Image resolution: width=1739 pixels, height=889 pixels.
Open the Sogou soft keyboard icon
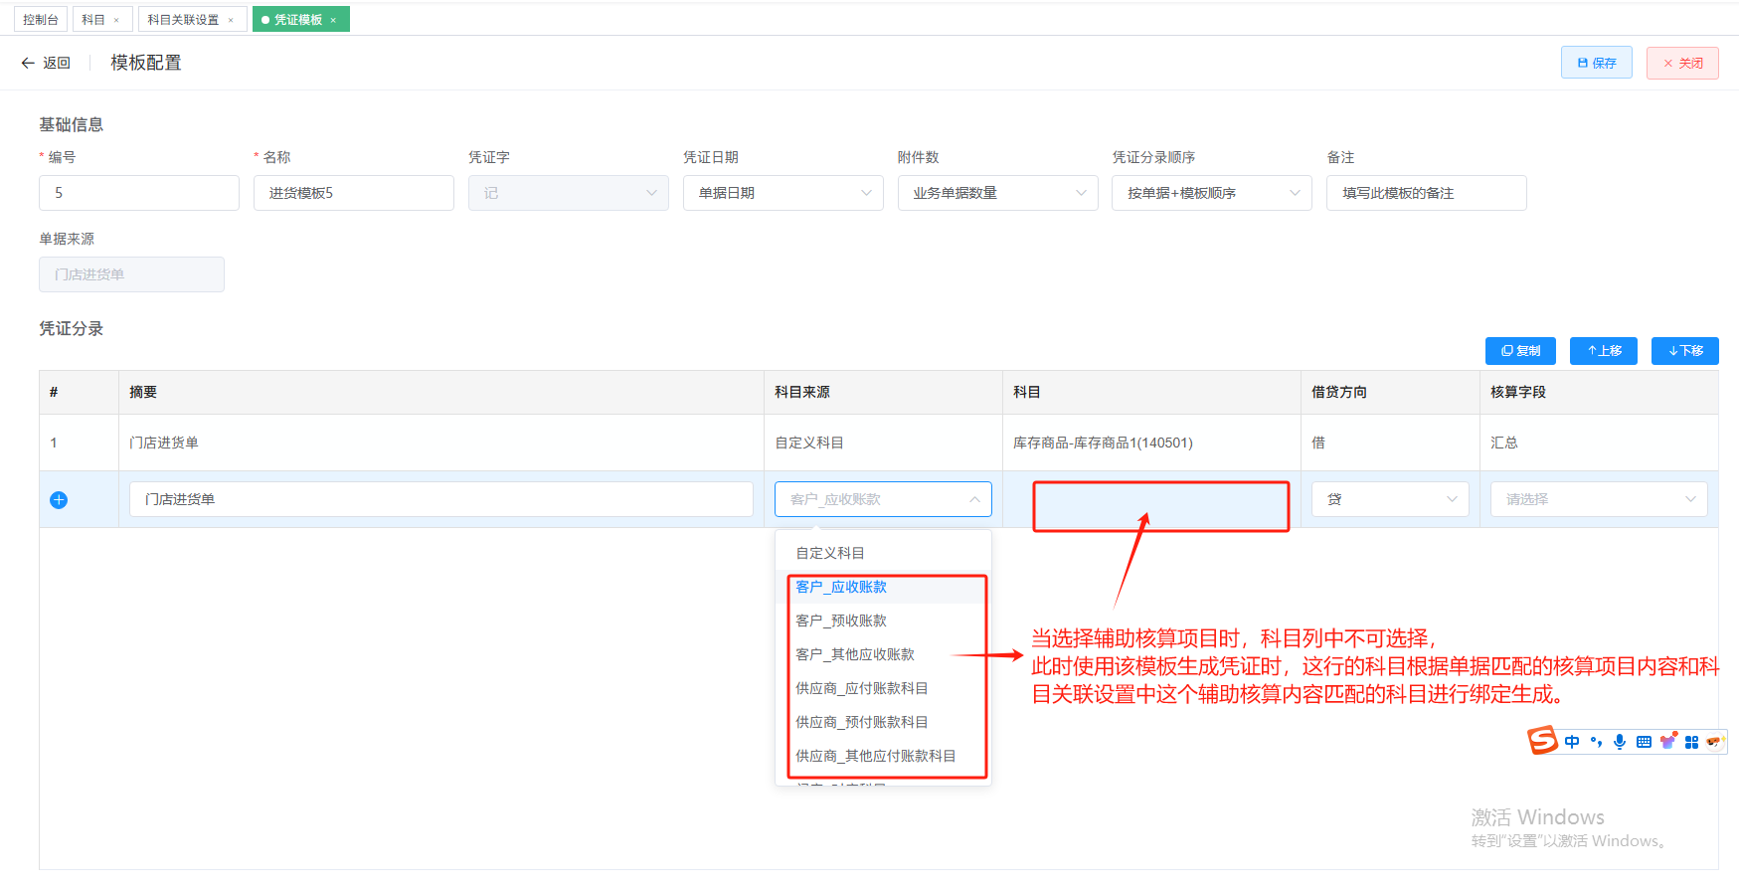click(1644, 742)
